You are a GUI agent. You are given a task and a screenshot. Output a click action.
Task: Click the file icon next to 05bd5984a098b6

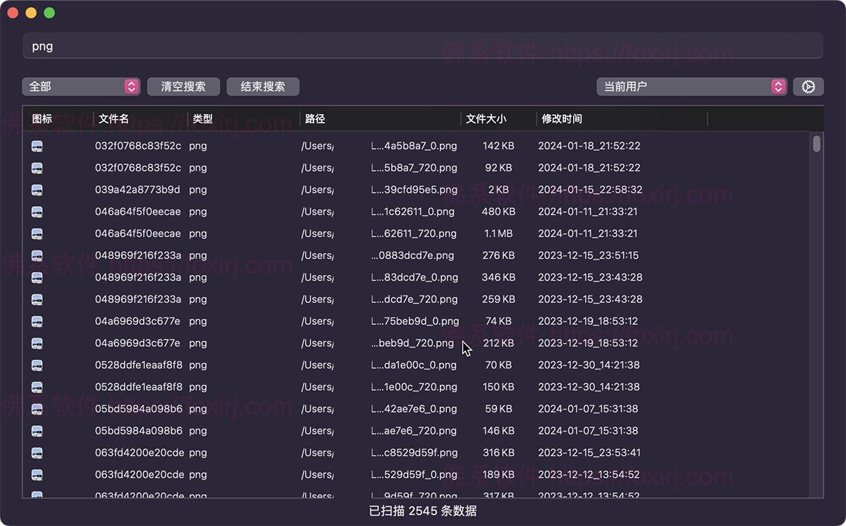coord(37,409)
